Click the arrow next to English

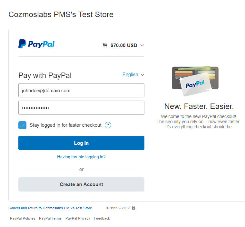click(x=142, y=75)
